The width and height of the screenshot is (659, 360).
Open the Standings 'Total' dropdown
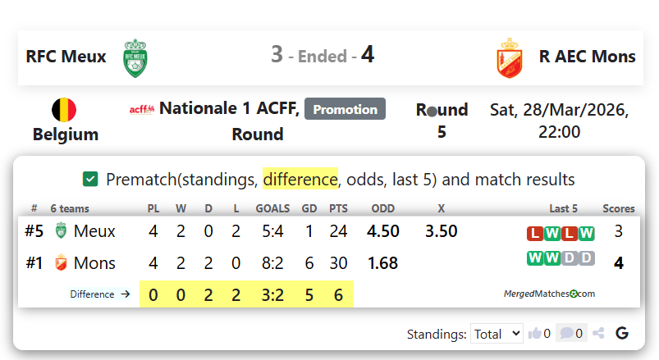pos(497,333)
